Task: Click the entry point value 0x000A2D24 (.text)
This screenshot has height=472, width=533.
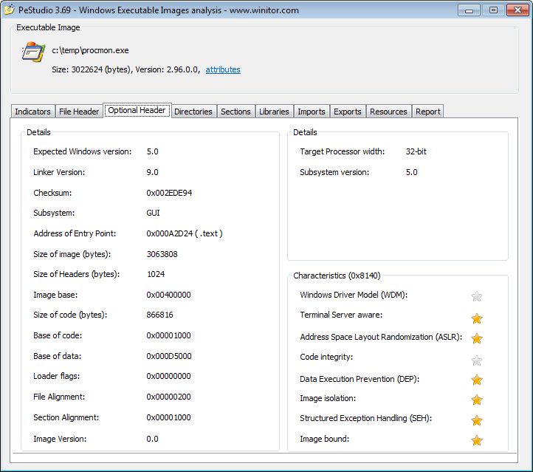Action: (185, 233)
